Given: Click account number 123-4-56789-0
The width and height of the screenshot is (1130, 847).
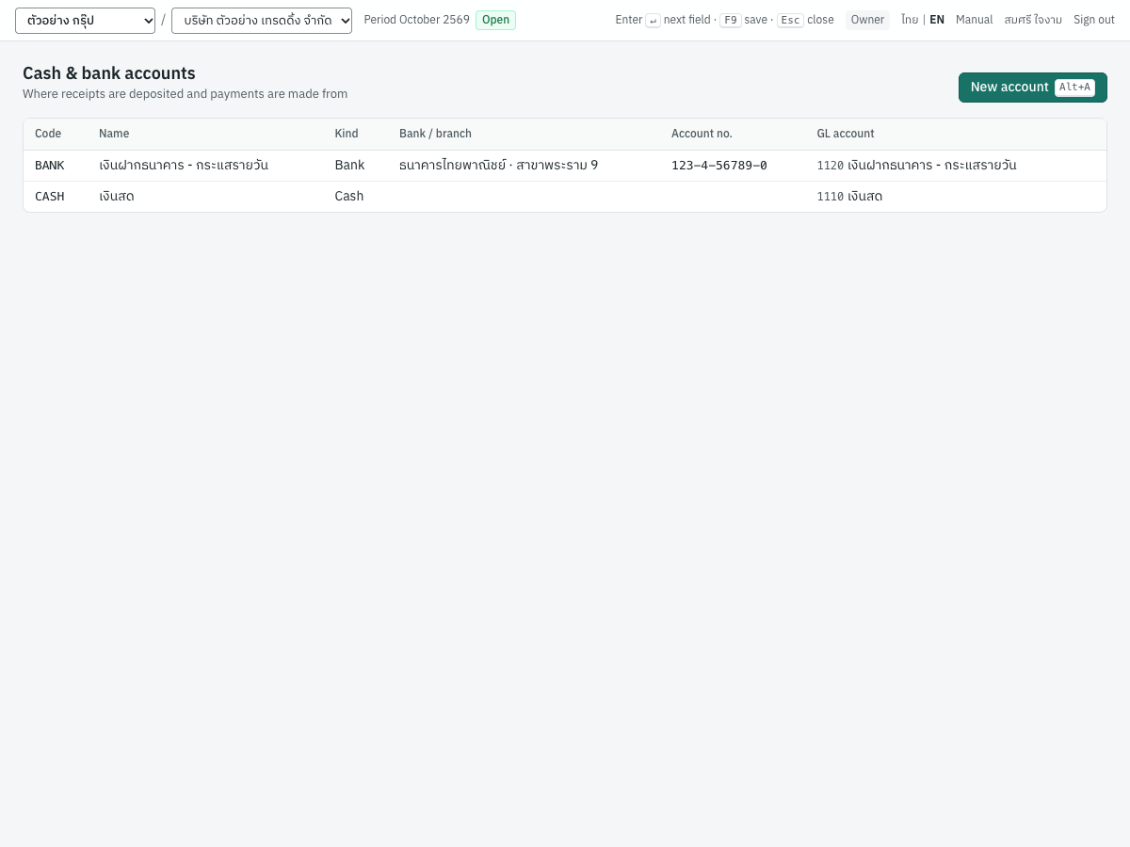Looking at the screenshot, I should pos(719,166).
